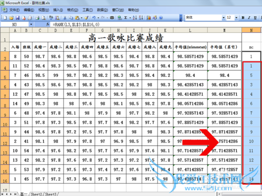Viewport: 262px width, 196px height.
Task: Select column N header
Action: [x=251, y=30]
